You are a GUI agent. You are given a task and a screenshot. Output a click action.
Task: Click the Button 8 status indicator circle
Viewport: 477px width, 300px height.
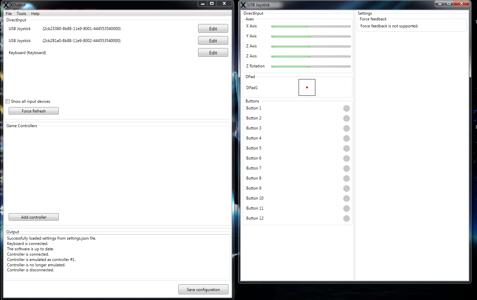pos(346,178)
